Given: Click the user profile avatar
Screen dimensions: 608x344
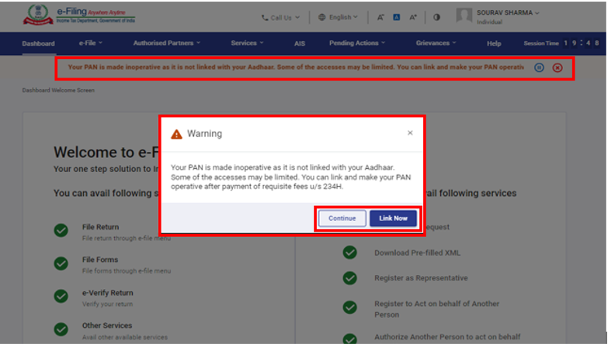Looking at the screenshot, I should 464,16.
